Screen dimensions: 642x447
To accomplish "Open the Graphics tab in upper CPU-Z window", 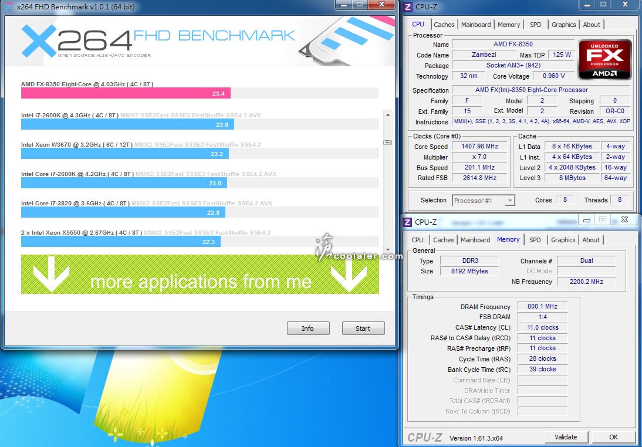I will (563, 25).
